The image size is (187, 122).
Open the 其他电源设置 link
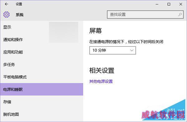coord(101,81)
